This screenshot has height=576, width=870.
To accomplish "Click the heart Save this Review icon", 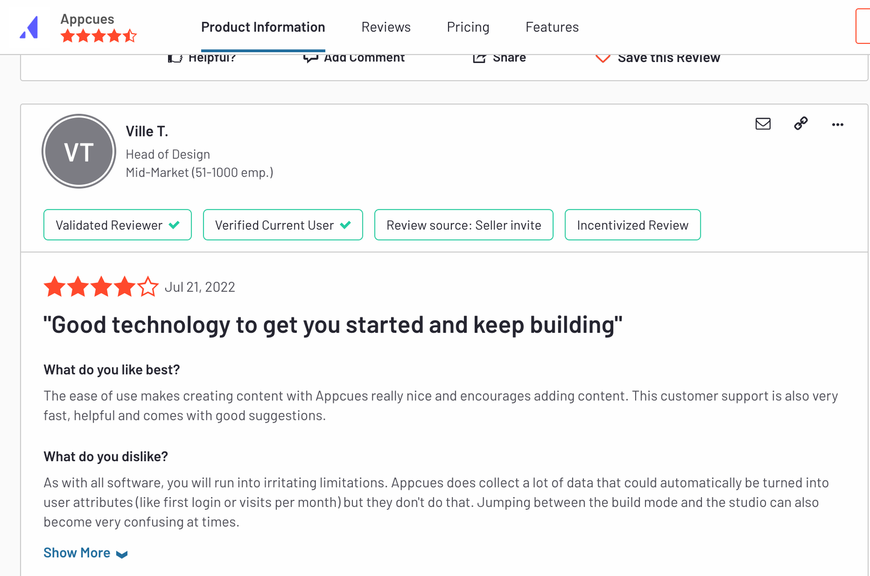I will [602, 58].
